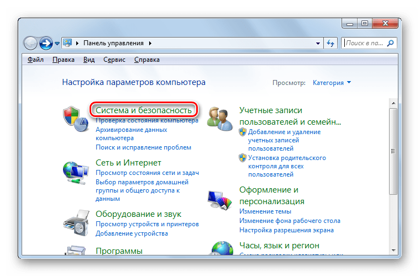Viewport: 420px width, 277px height.
Task: Click the Hardware and Sound printer icon
Action: coord(76,223)
